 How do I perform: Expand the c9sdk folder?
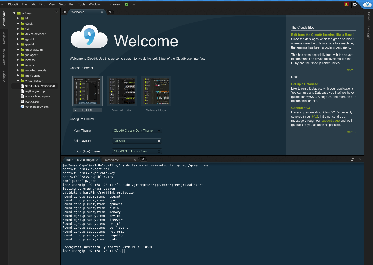tap(18, 24)
